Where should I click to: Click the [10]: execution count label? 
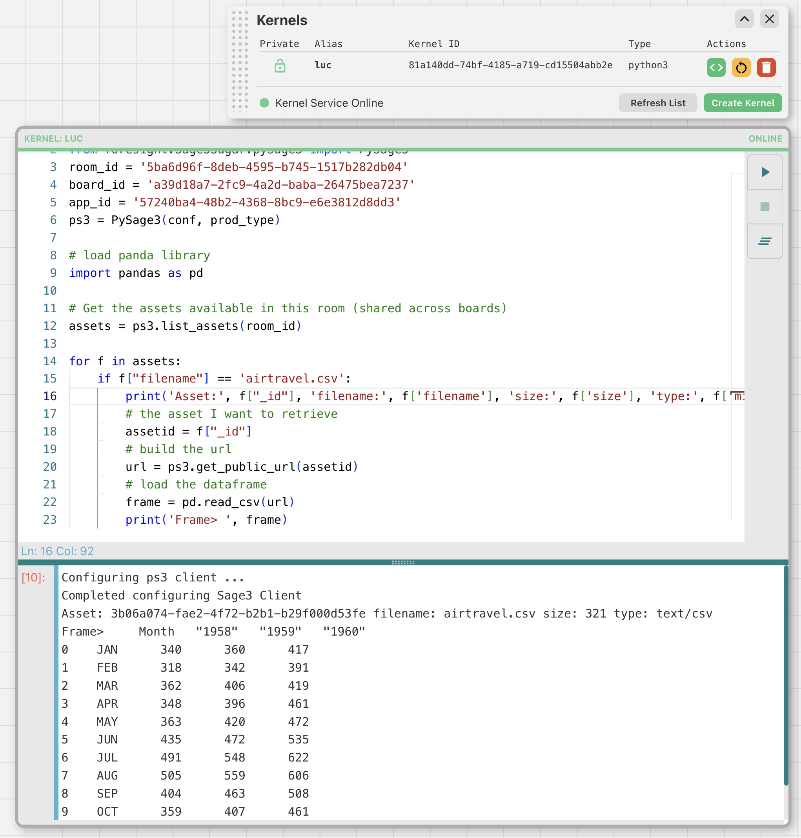click(33, 577)
